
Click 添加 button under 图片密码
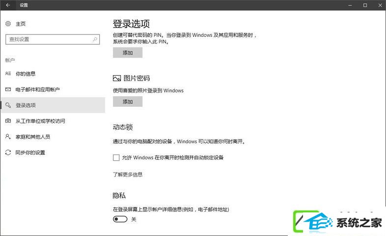click(x=128, y=101)
